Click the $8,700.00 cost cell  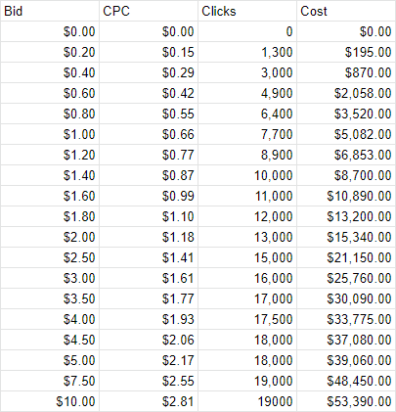click(x=346, y=175)
